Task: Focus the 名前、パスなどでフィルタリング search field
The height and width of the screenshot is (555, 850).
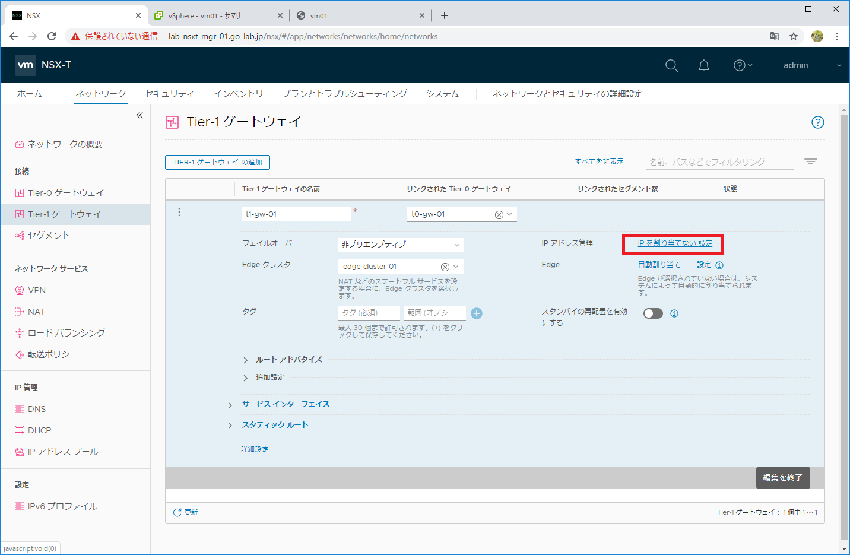Action: [x=719, y=162]
